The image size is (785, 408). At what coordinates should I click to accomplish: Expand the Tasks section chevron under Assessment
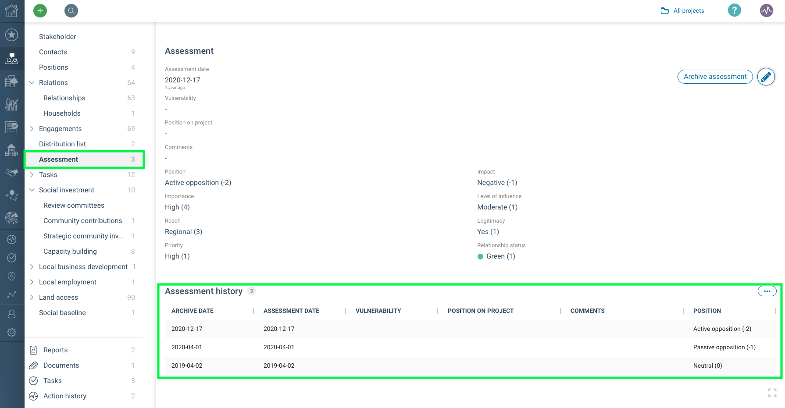click(x=32, y=174)
